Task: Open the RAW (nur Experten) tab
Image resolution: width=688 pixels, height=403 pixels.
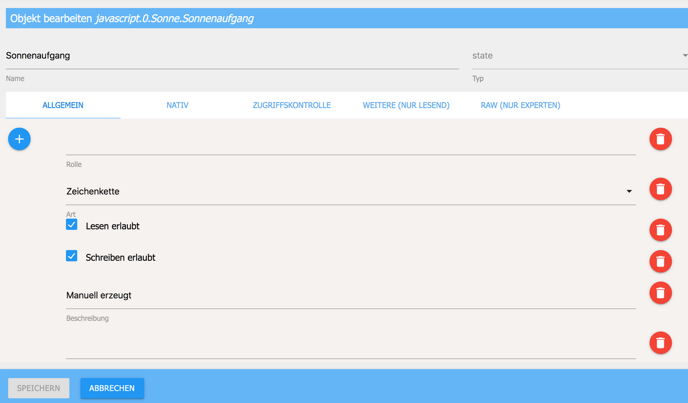Action: [x=521, y=105]
